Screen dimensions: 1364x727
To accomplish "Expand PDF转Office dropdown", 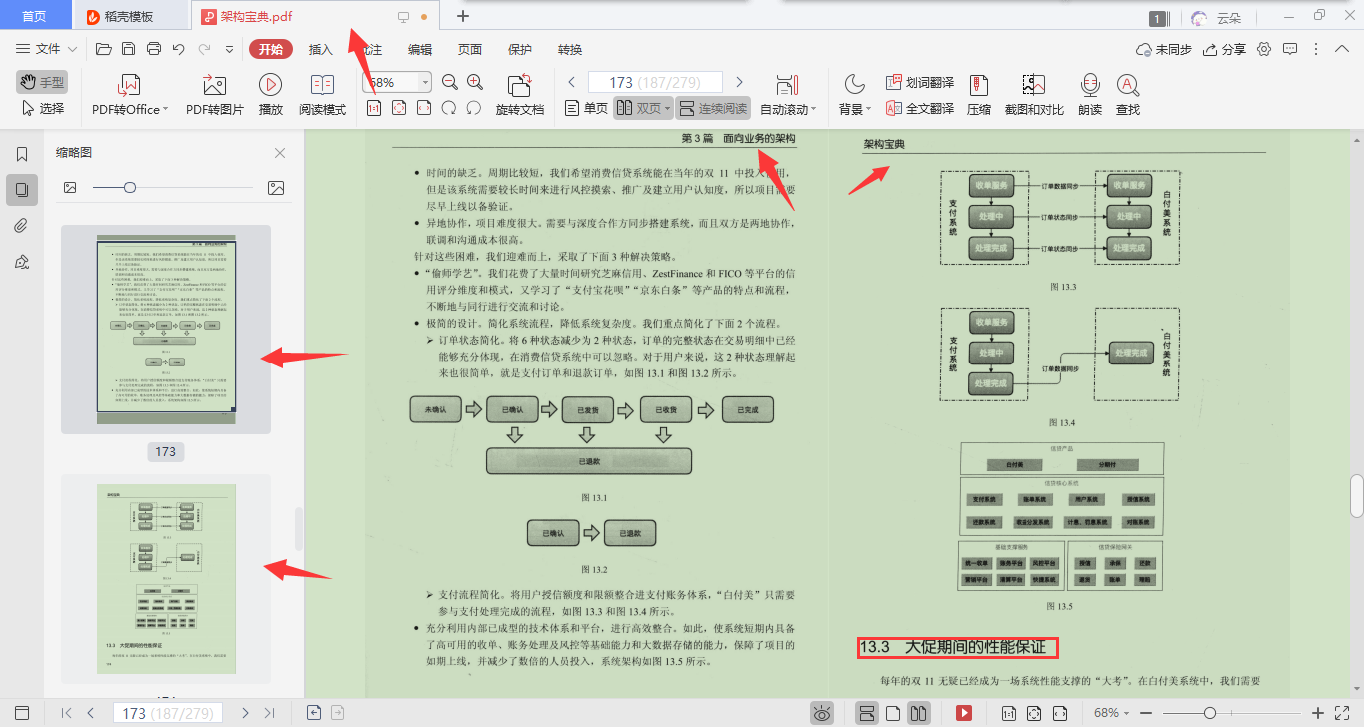I will click(x=165, y=109).
